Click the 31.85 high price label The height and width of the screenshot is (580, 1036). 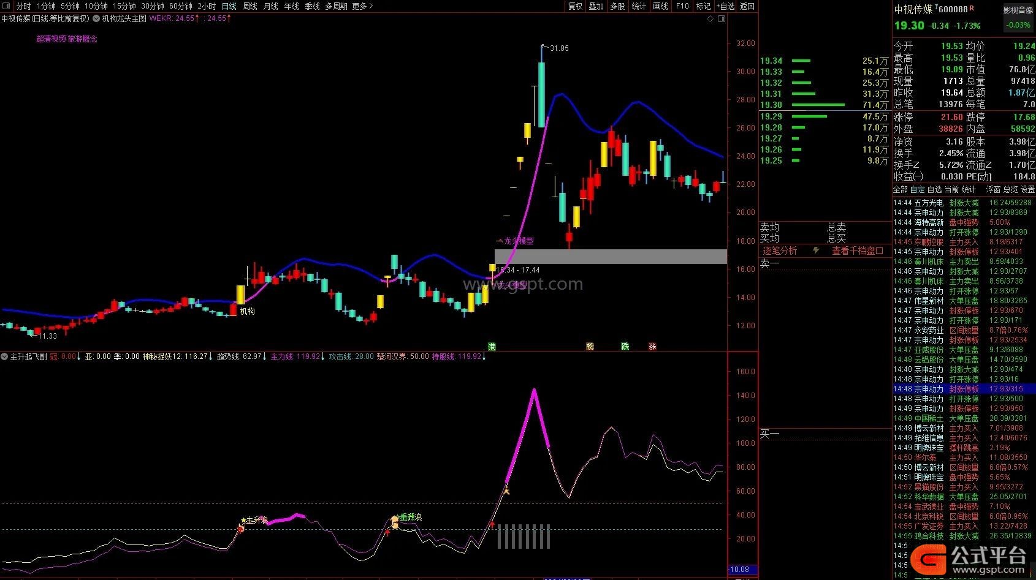[x=559, y=48]
